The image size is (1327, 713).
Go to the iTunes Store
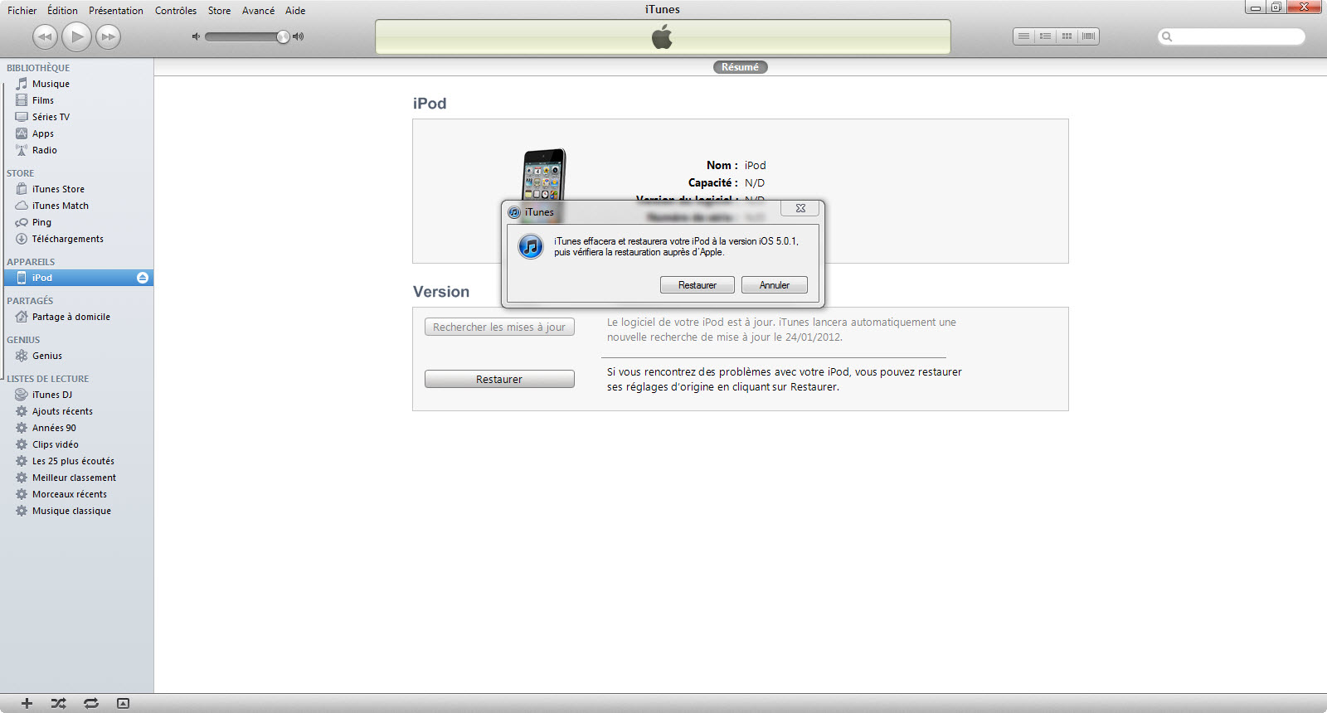click(58, 189)
